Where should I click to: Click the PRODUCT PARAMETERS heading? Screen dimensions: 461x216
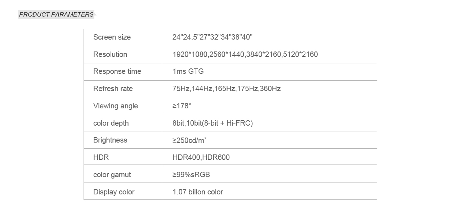pyautogui.click(x=56, y=14)
